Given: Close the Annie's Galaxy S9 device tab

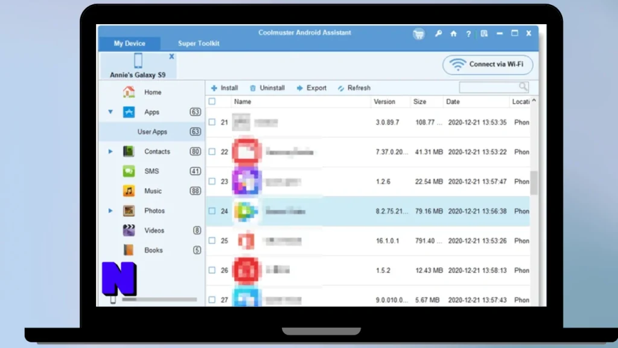Looking at the screenshot, I should pos(171,56).
